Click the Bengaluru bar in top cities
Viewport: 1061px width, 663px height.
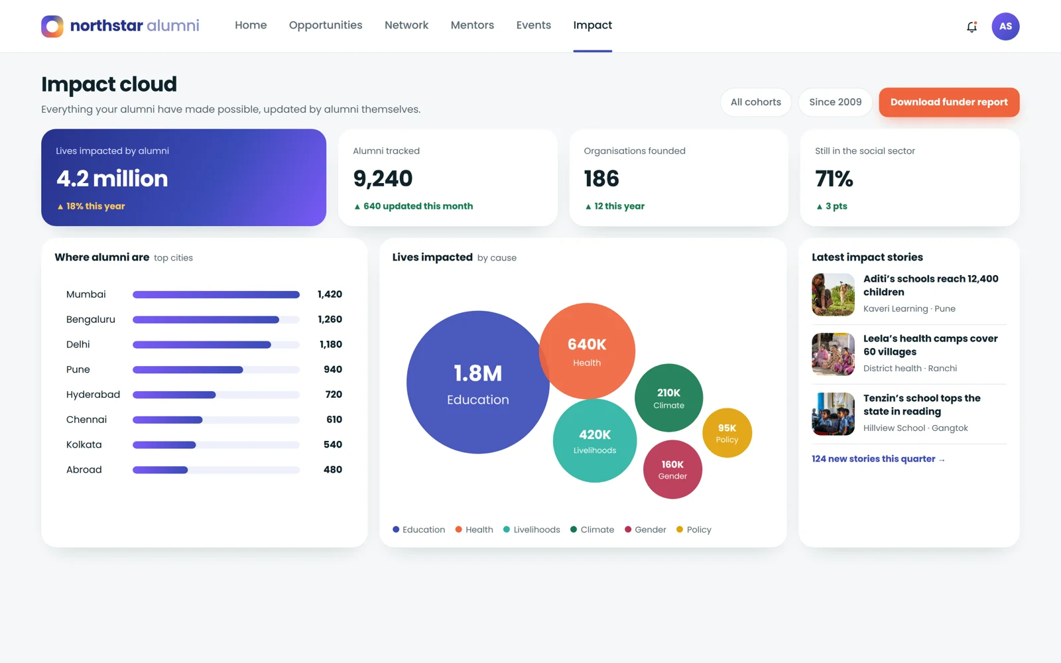click(x=206, y=320)
